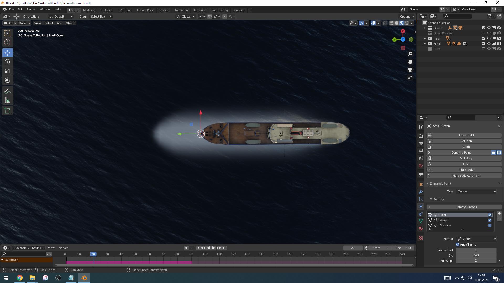Open the Object Data properties tab
This screenshot has width=504, height=283.
click(x=421, y=221)
